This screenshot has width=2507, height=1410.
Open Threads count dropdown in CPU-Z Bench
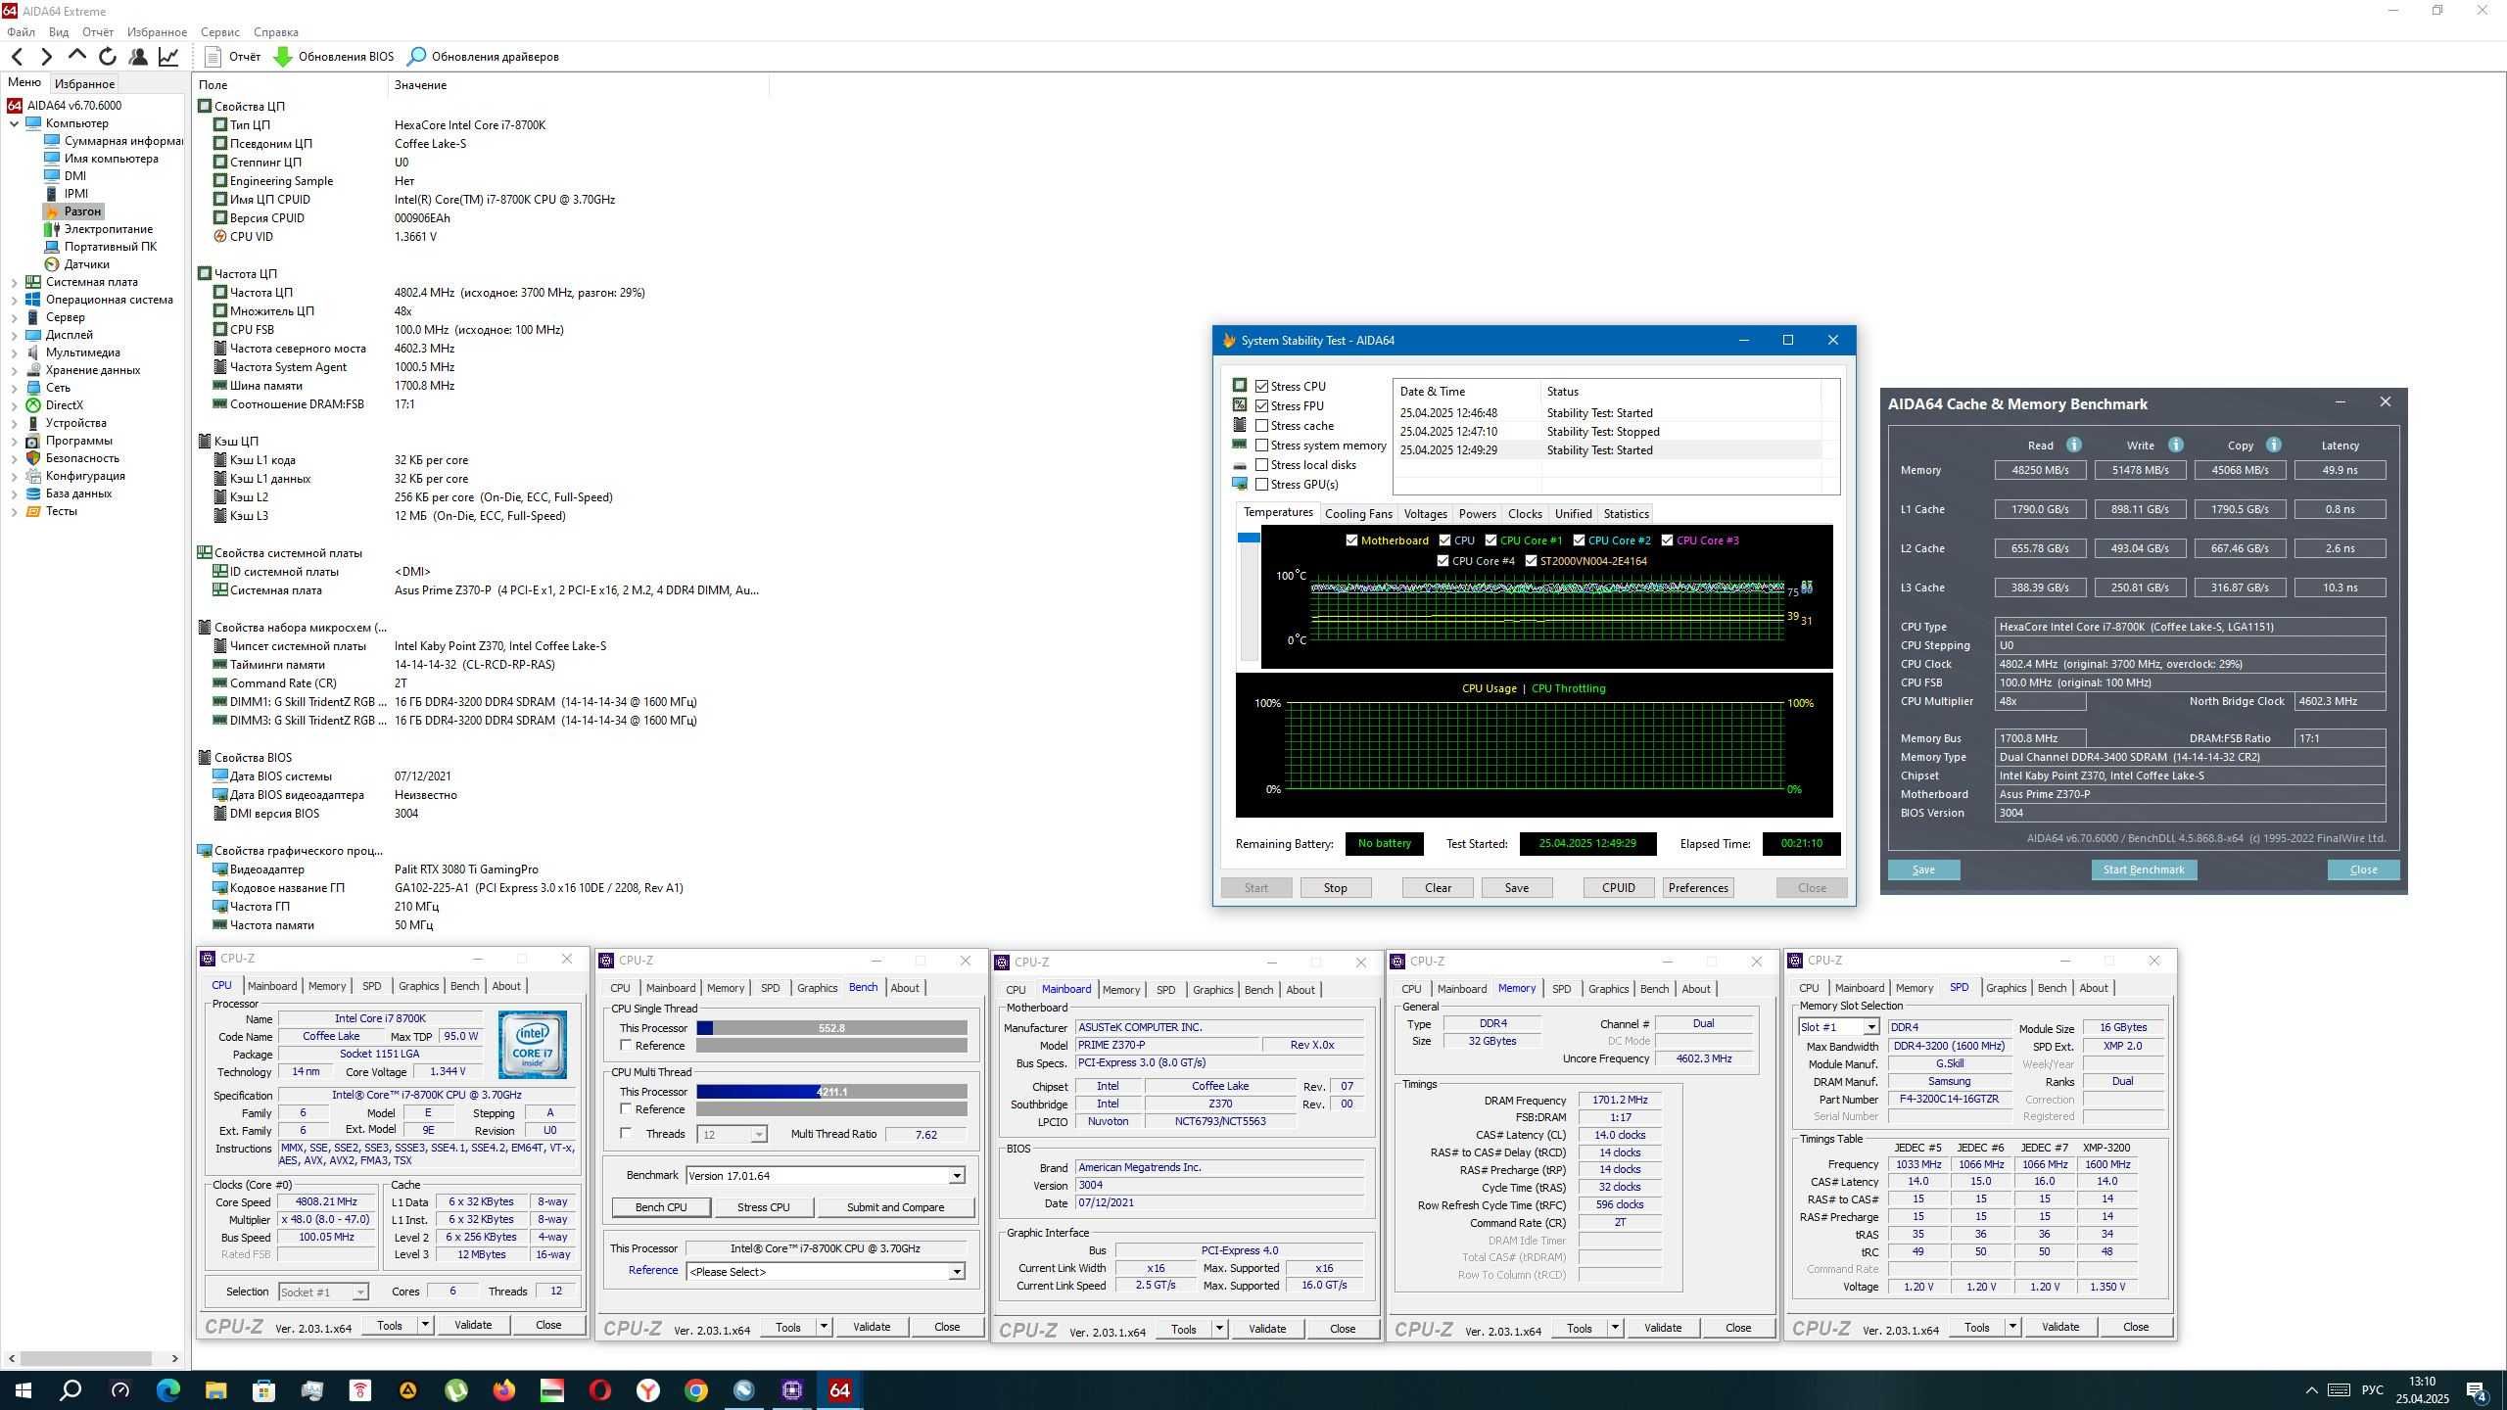(x=758, y=1134)
